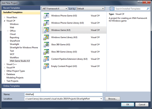Select the Windows Phone Game Library (4.0) icon
Image resolution: width=152 pixels, height=109 pixels.
click(46, 23)
